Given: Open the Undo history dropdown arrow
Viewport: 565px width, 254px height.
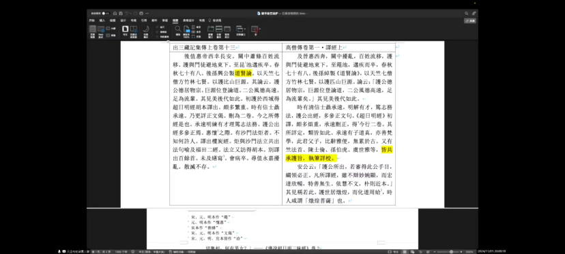Looking at the screenshot, I should (x=130, y=14).
